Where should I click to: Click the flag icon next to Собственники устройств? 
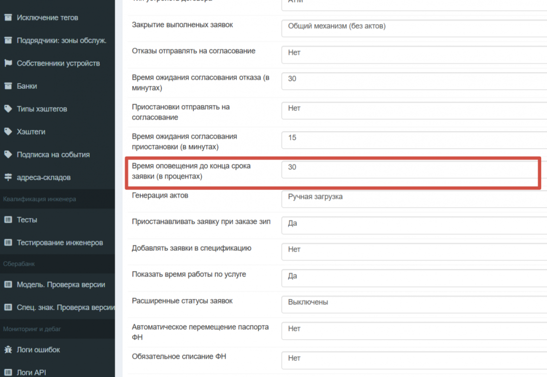[x=8, y=63]
